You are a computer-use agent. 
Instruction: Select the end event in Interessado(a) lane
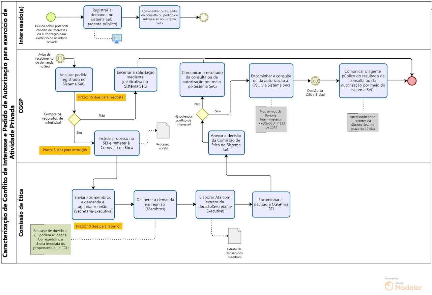coord(204,17)
